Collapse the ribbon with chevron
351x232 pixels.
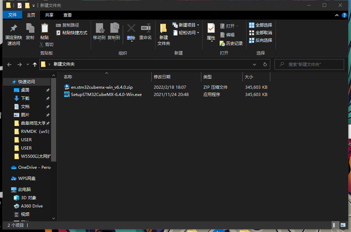pyautogui.click(x=337, y=15)
